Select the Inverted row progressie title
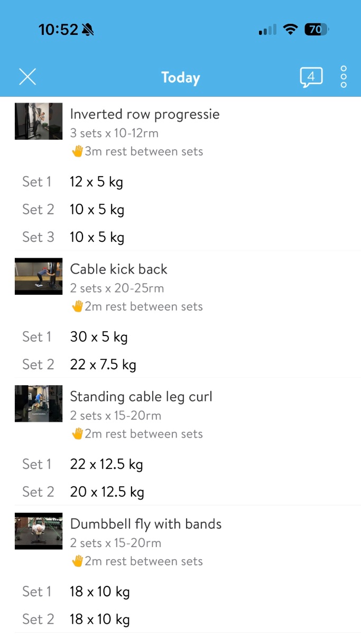Screen dimensions: 361x635 pos(145,114)
